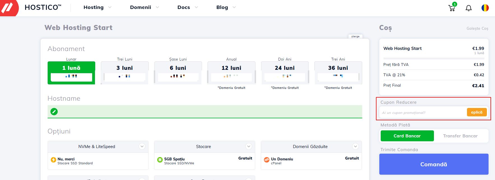Click the green storage icon by 5GB Spațiu
The height and width of the screenshot is (180, 495).
pyautogui.click(x=160, y=160)
